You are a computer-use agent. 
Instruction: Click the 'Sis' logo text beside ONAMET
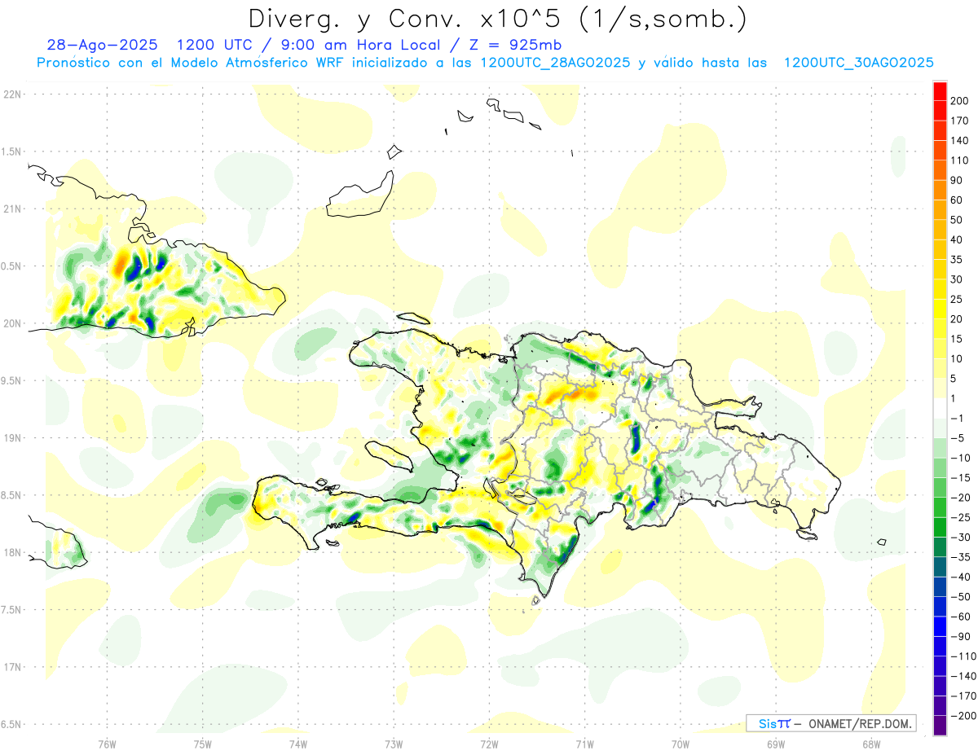pyautogui.click(x=768, y=724)
